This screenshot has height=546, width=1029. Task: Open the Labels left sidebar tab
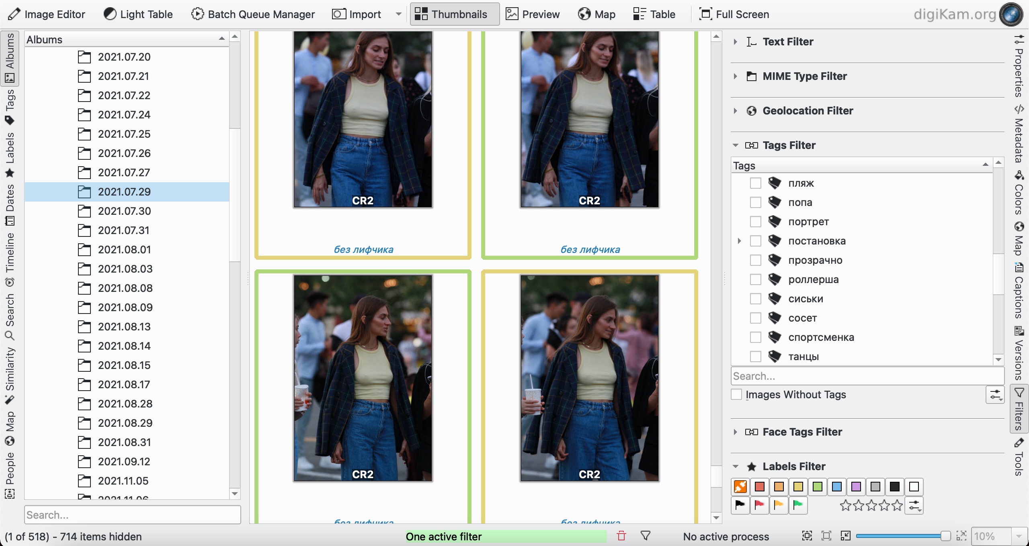[x=10, y=155]
